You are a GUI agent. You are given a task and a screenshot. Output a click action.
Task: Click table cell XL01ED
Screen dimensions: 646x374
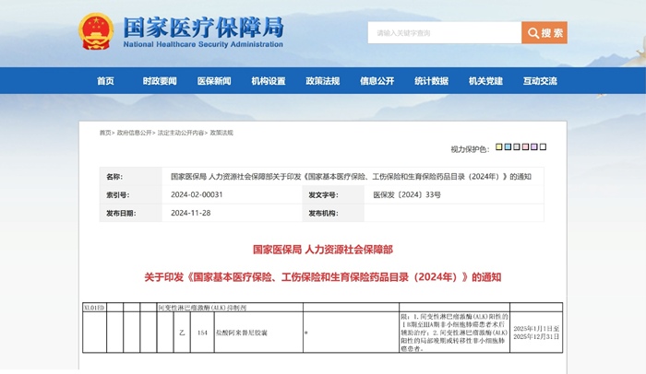[94, 308]
